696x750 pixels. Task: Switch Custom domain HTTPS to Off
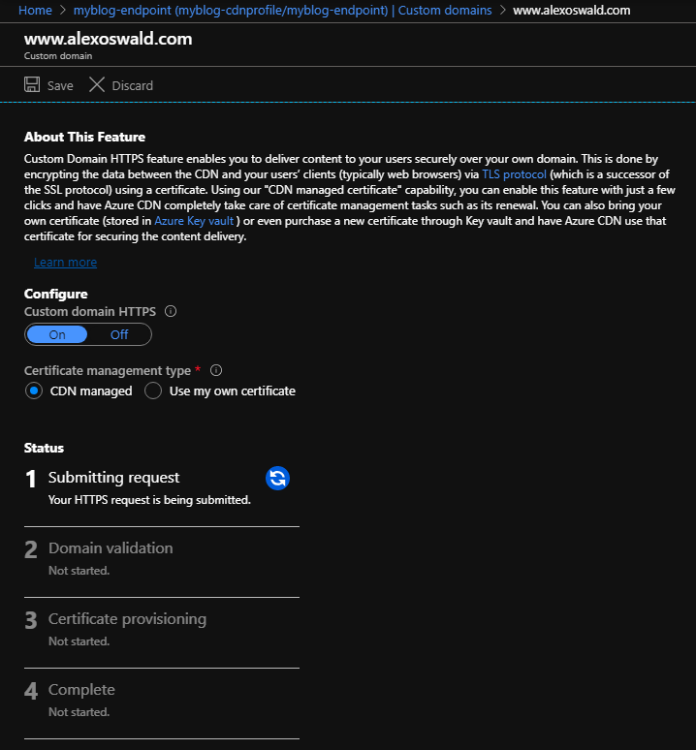pyautogui.click(x=119, y=334)
